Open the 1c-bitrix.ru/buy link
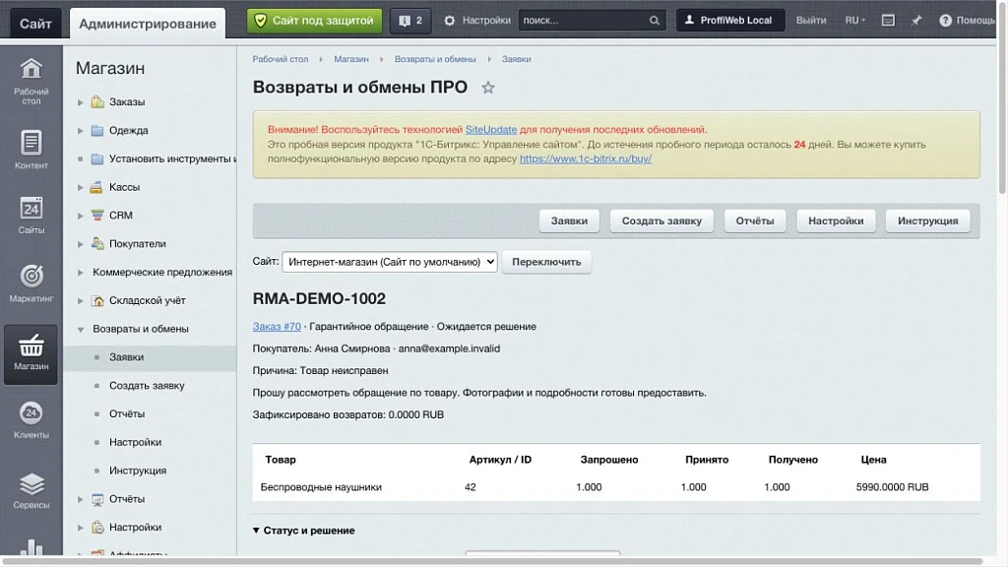1008x567 pixels. click(x=586, y=158)
